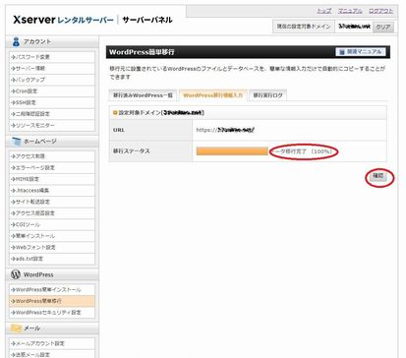Click the account person icon

point(16,42)
